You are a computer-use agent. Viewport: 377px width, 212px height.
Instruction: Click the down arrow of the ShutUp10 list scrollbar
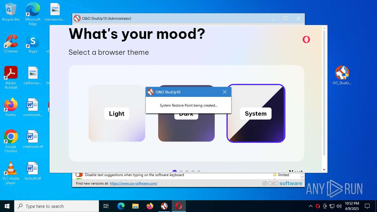[302, 177]
